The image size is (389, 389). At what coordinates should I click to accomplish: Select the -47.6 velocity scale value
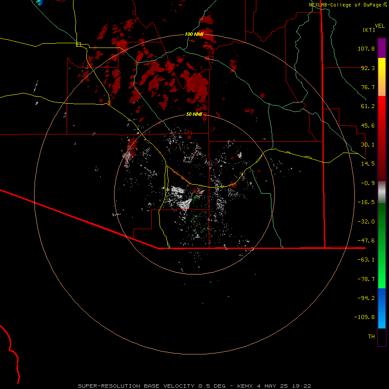coord(366,241)
